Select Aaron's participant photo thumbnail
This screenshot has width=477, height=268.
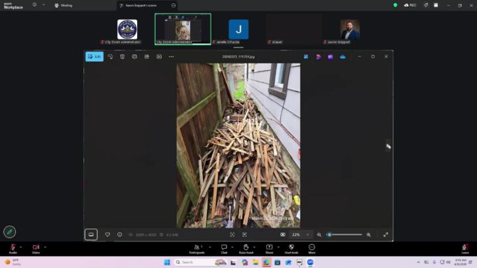coord(350,30)
